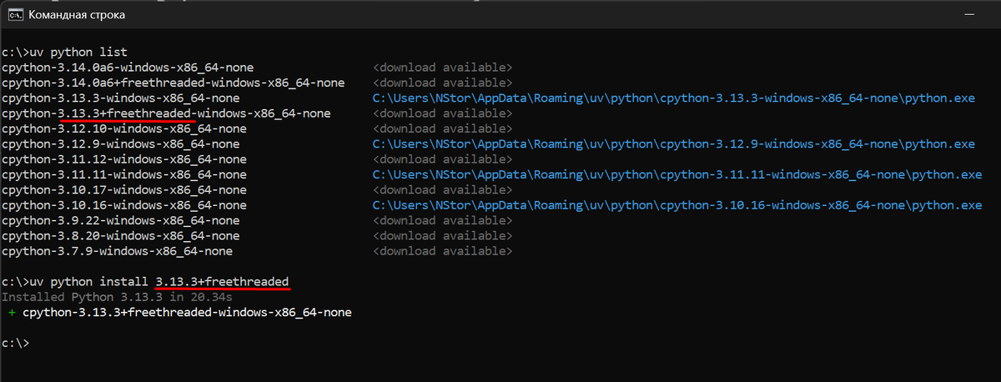The width and height of the screenshot is (1001, 382).
Task: Select the cpython-3.9.22-windows-x86_64-none entry
Action: coord(120,221)
